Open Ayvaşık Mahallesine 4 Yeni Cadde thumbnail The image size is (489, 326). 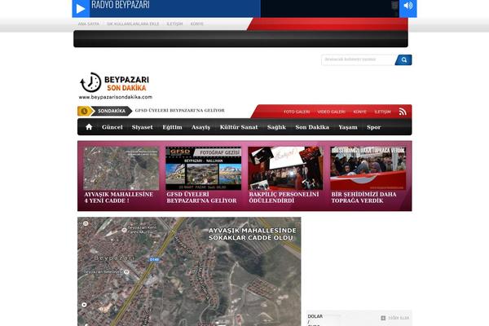pyautogui.click(x=121, y=168)
